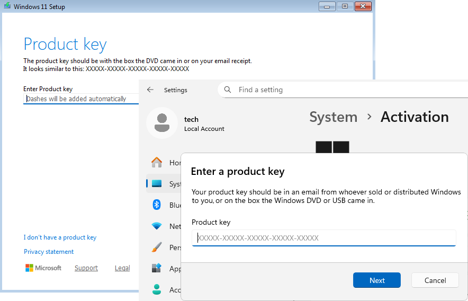Screen dimensions: 468x301
Task: Close the Windows 11 Setup window
Action: coord(363,6)
